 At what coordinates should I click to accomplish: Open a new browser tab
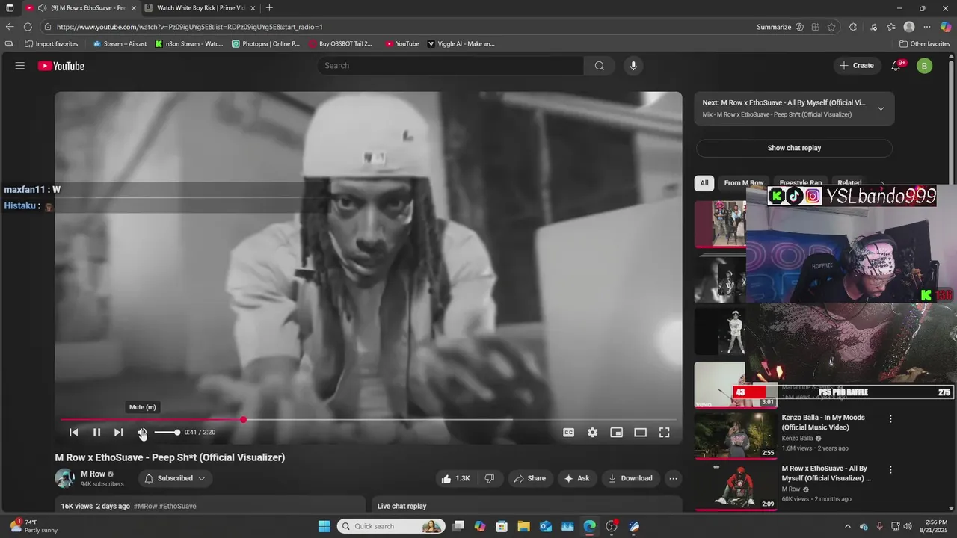(269, 8)
